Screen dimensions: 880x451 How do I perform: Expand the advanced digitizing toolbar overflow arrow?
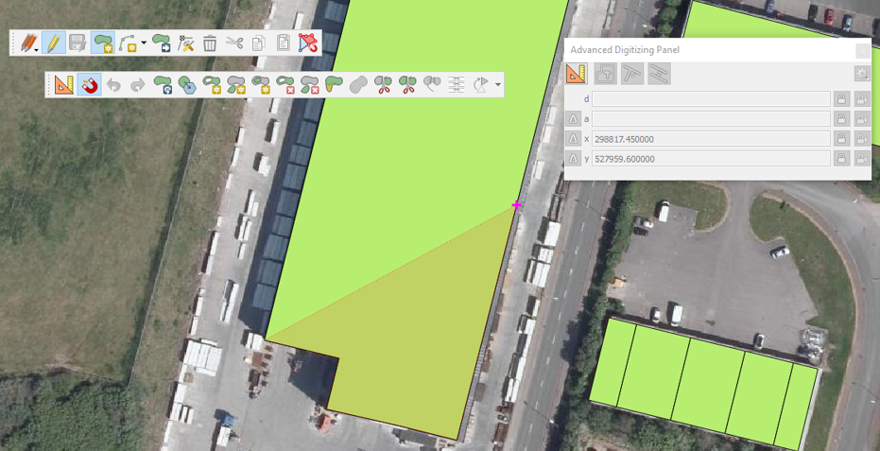pos(497,85)
